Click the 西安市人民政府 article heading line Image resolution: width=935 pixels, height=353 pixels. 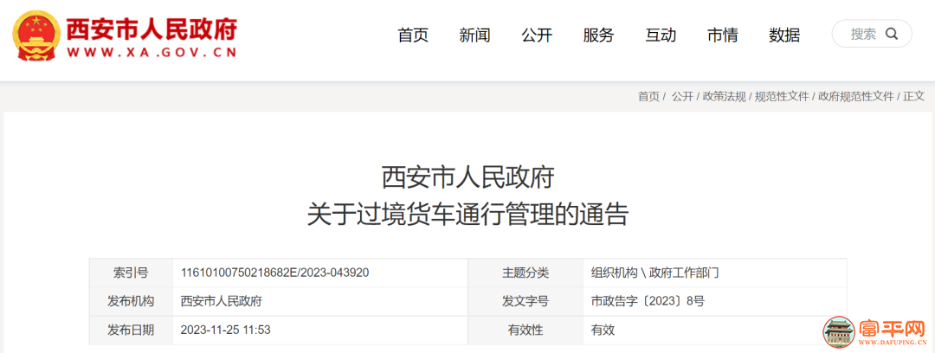468,177
